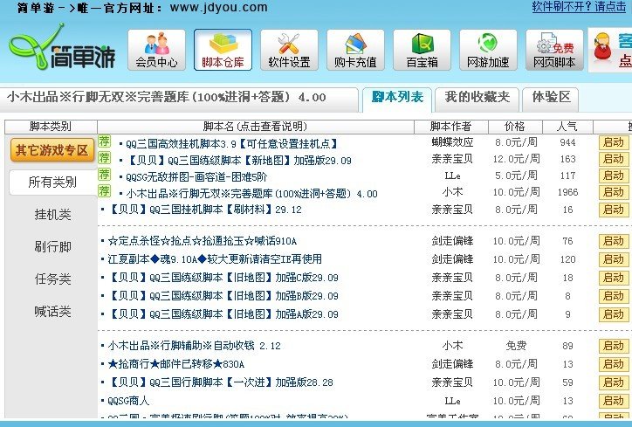632x427 pixels.
Task: Open 网页脚本 free web script icon
Action: tap(554, 50)
